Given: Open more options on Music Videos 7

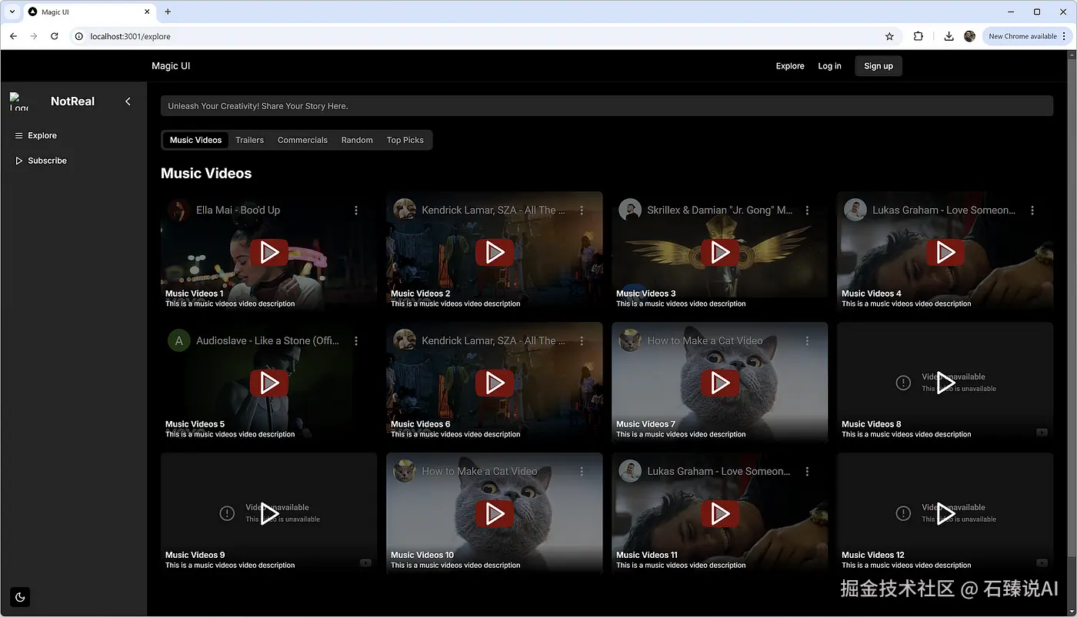Looking at the screenshot, I should click(x=807, y=340).
